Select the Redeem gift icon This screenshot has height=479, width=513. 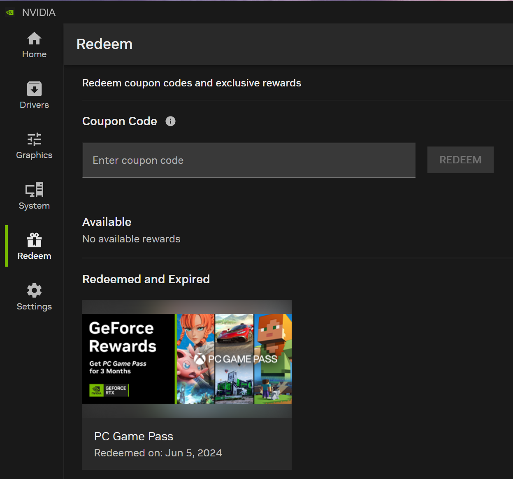coord(34,240)
